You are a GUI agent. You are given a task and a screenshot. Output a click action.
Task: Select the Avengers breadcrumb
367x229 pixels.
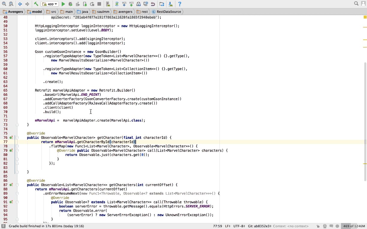tap(13, 12)
